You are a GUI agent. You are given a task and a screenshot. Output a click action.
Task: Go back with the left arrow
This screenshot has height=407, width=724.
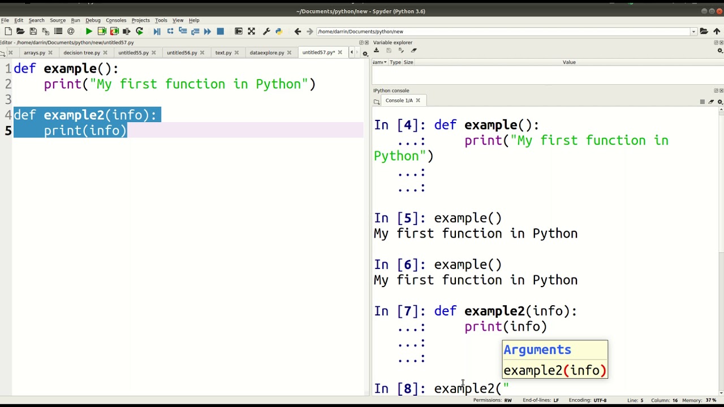298,32
